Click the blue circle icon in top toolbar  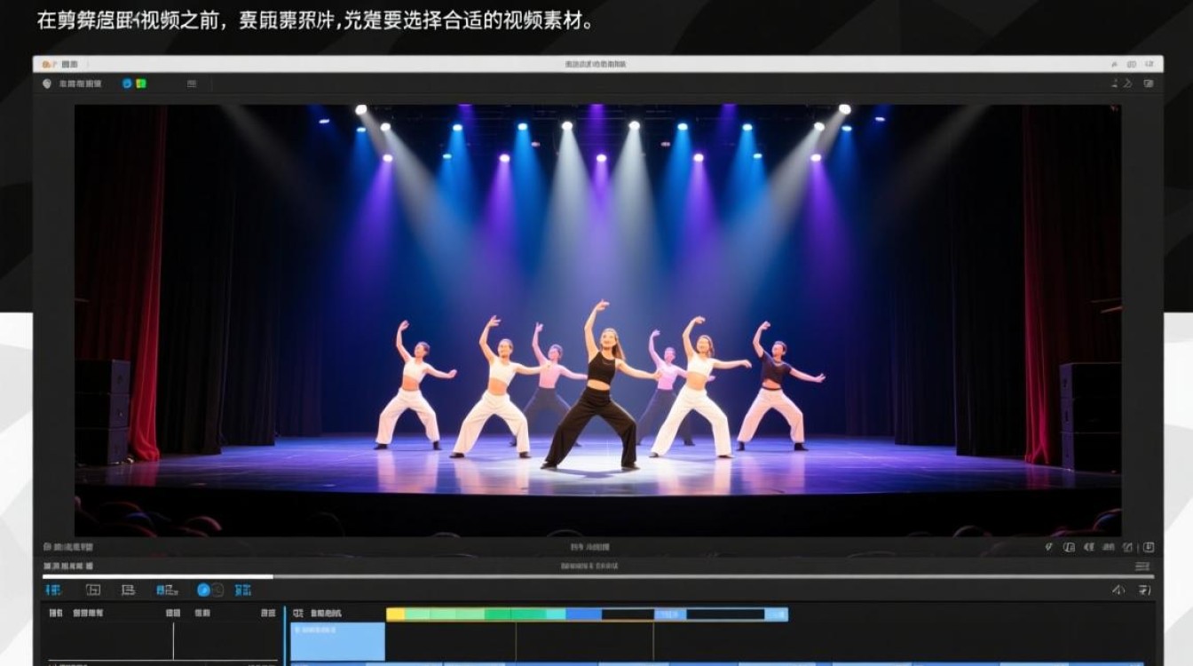pos(127,83)
